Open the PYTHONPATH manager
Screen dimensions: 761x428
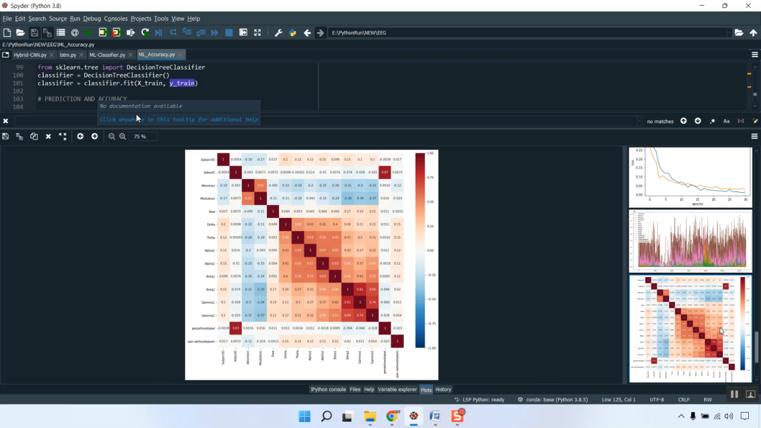click(x=292, y=32)
